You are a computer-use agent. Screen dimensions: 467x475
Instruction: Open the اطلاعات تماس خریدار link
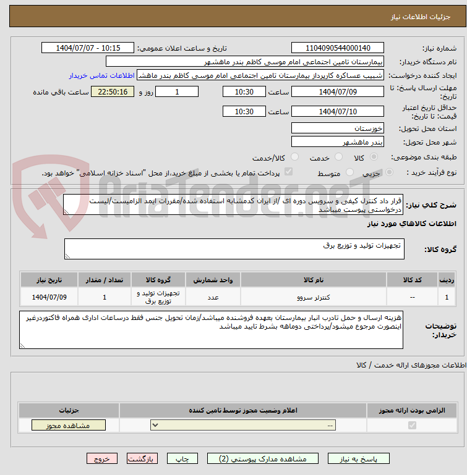click(x=101, y=75)
